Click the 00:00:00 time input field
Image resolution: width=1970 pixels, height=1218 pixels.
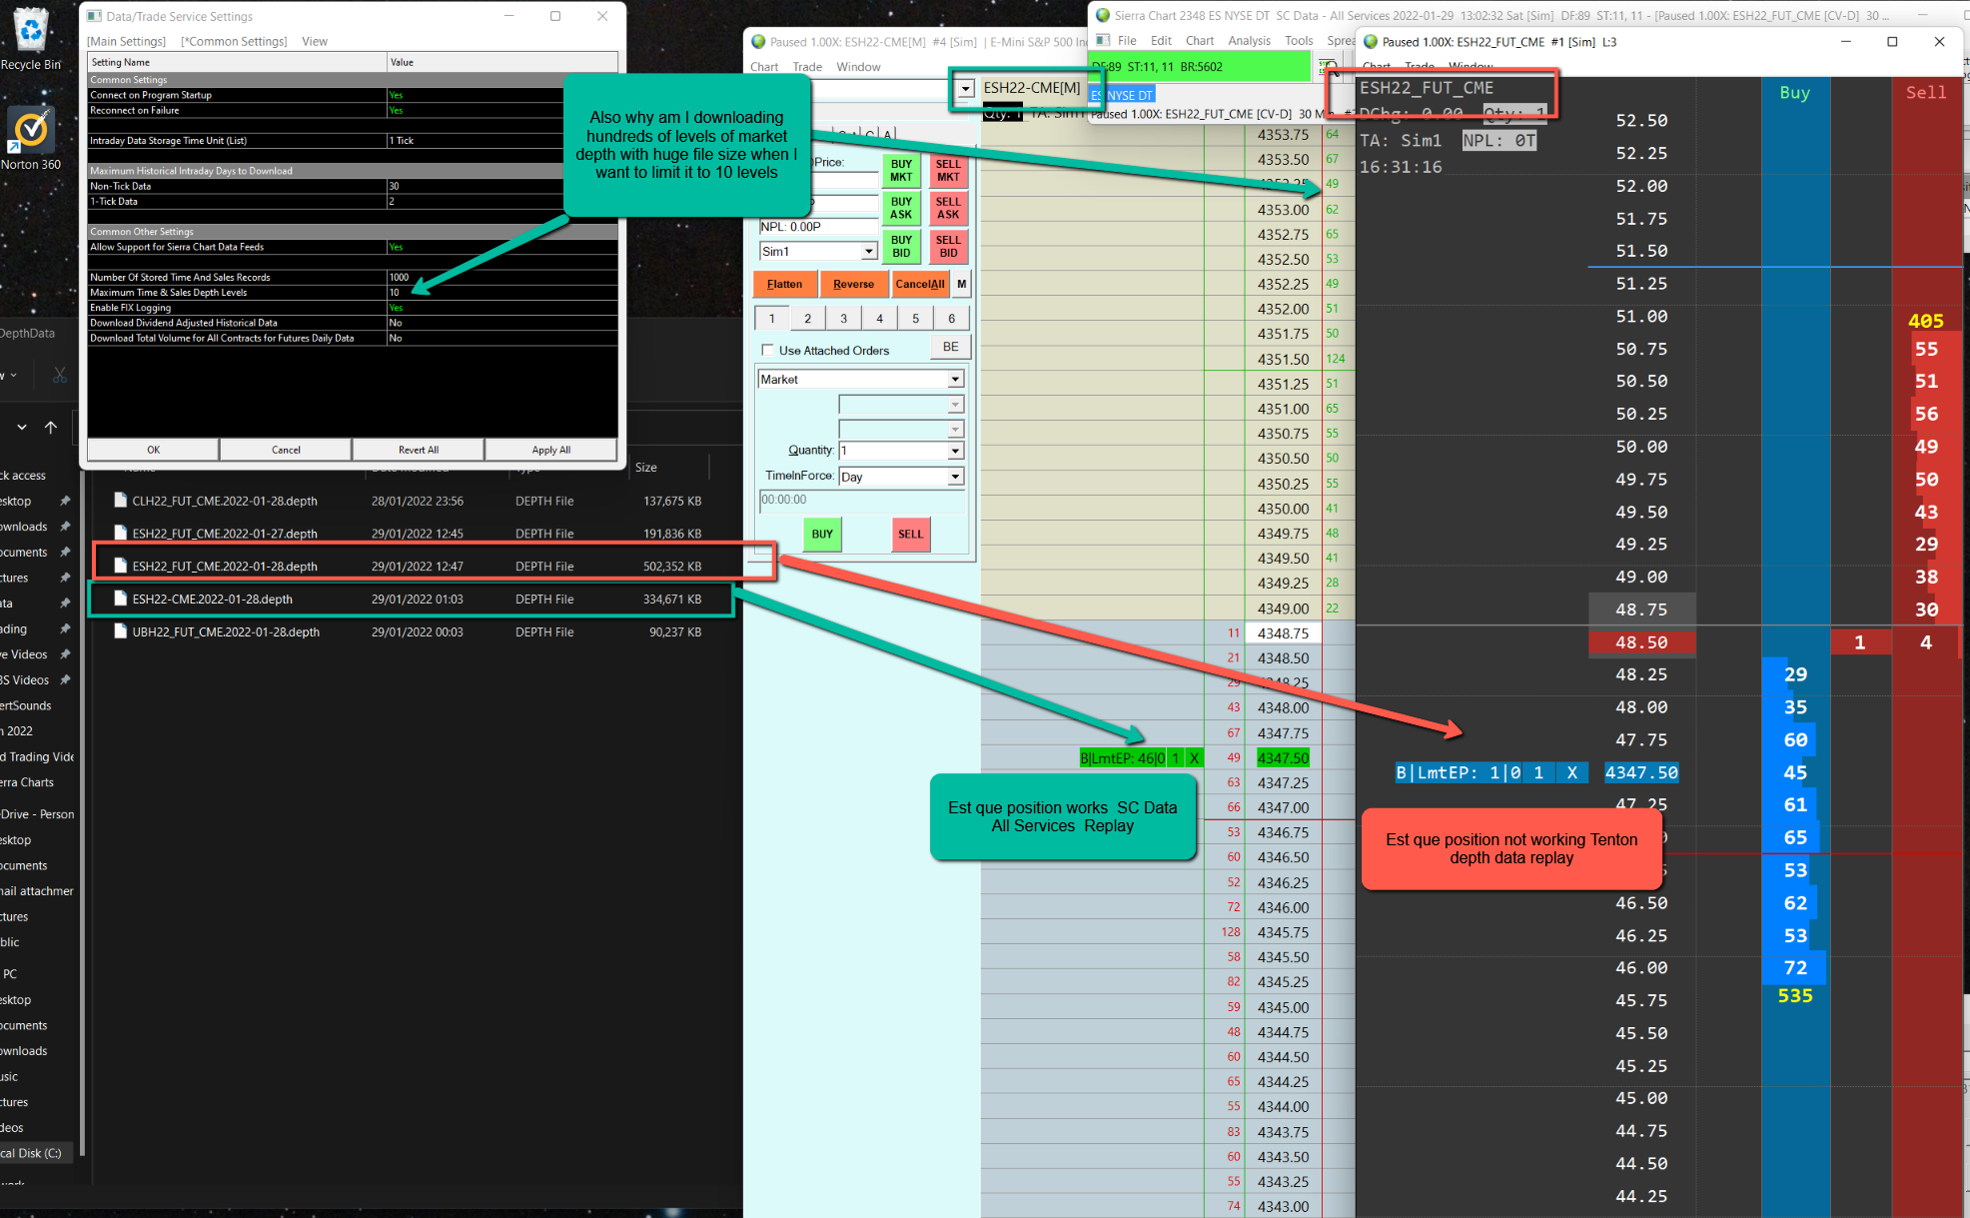click(x=863, y=501)
